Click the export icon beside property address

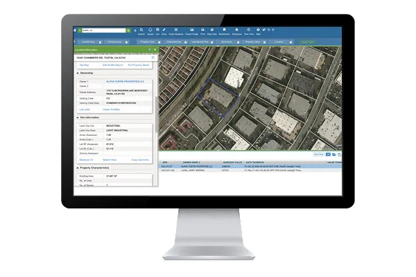pyautogui.click(x=153, y=57)
